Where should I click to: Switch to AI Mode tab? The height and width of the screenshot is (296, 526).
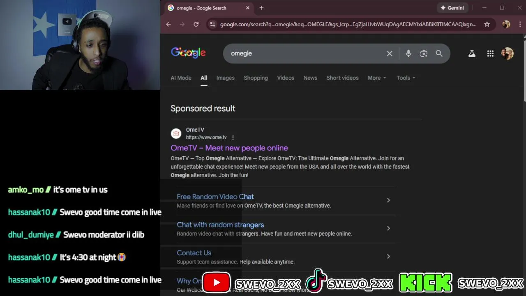pos(181,78)
